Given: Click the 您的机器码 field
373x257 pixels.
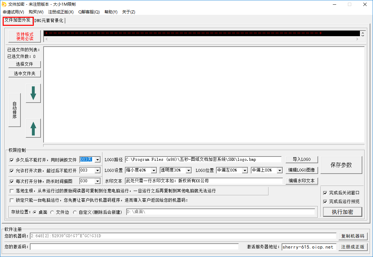Looking at the screenshot, I should pos(183,236).
